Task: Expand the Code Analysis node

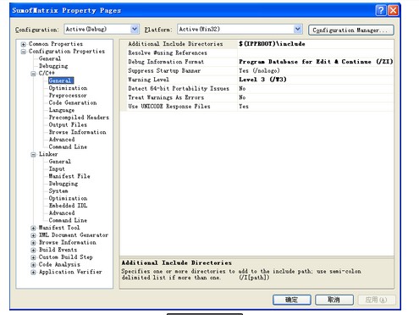Action: [33, 265]
